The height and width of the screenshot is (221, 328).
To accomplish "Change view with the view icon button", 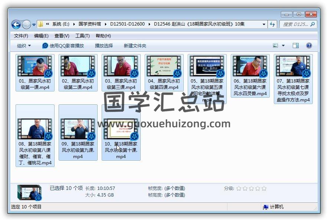I will 275,46.
